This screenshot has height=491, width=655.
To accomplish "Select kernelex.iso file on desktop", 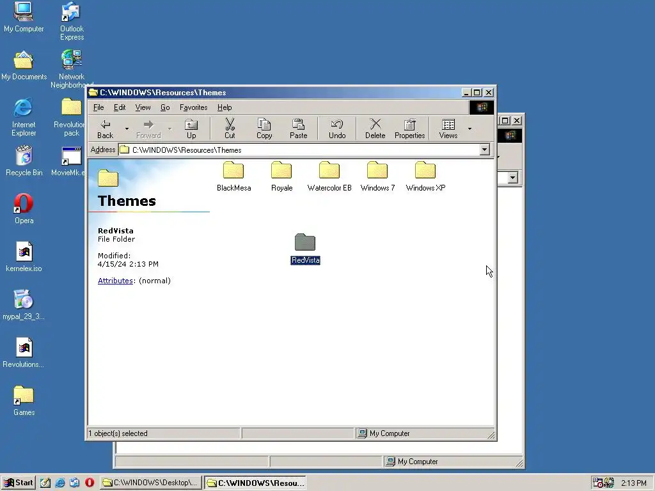I will pyautogui.click(x=24, y=257).
